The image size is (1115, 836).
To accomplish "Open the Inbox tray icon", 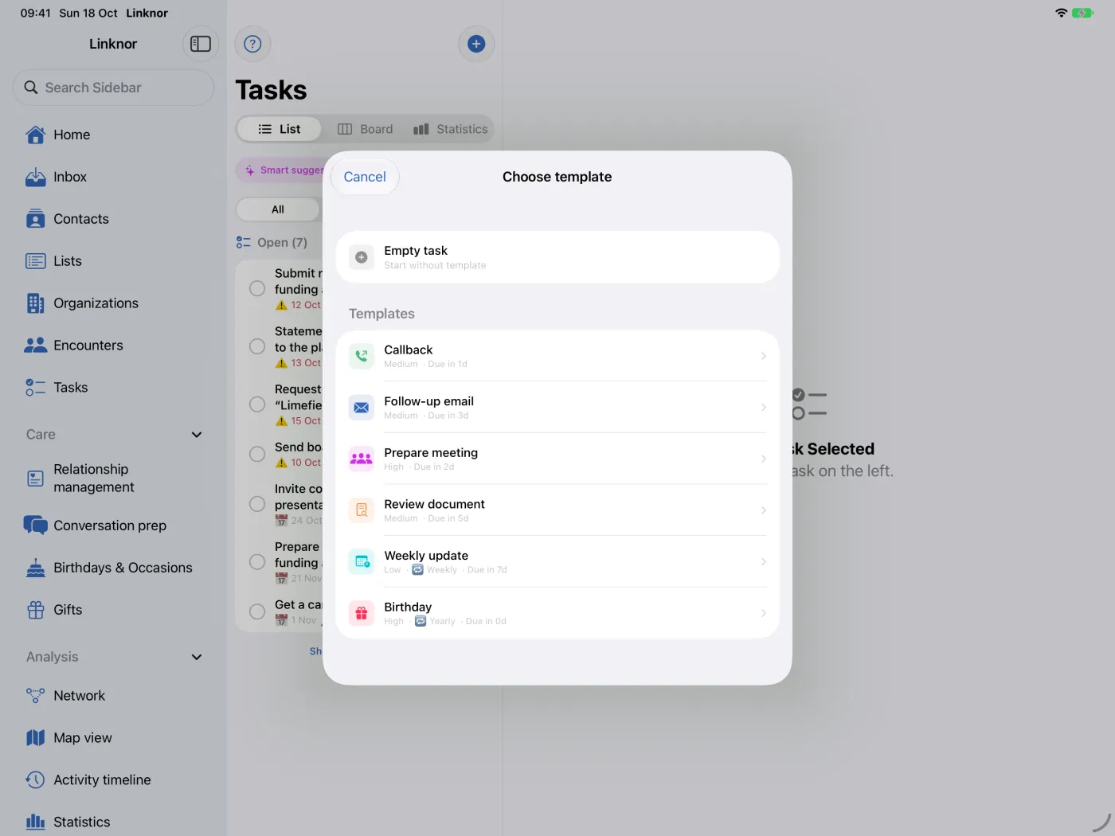I will 36,177.
